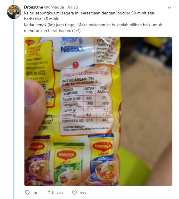
Task: Open DrSazOne's profile avatar picture
Action: 14,12
